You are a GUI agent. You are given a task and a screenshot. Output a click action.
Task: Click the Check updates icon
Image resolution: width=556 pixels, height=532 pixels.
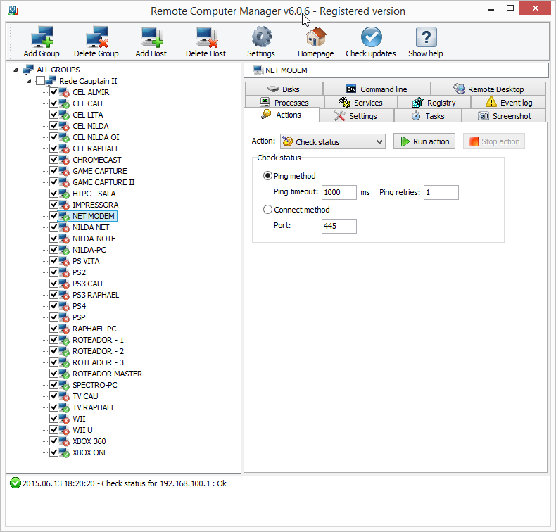point(372,37)
